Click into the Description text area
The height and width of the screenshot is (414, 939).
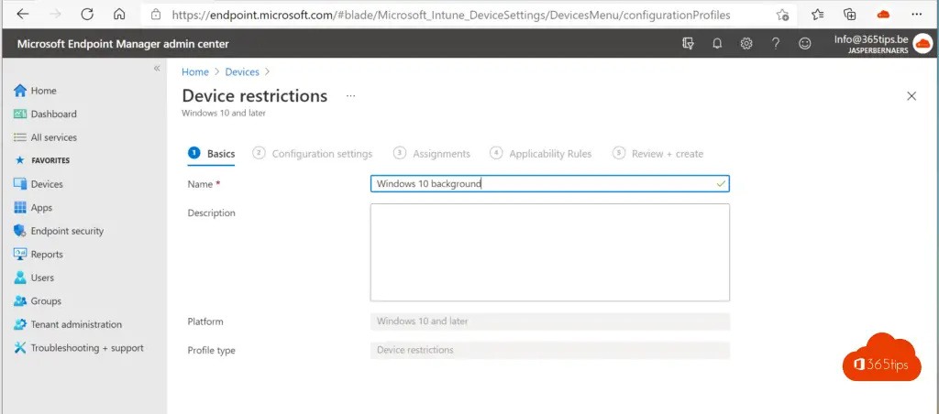[550, 253]
